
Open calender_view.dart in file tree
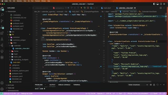22,48
